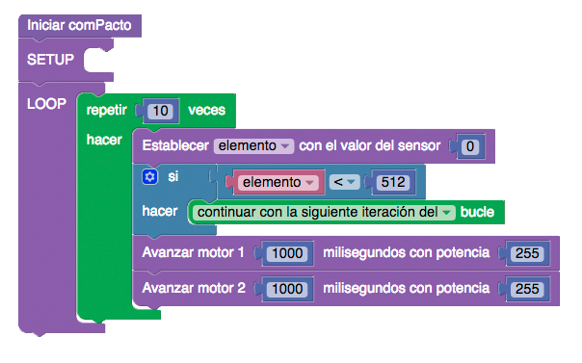582x363 pixels.
Task: Open the less-than operator dropdown
Action: [x=344, y=182]
